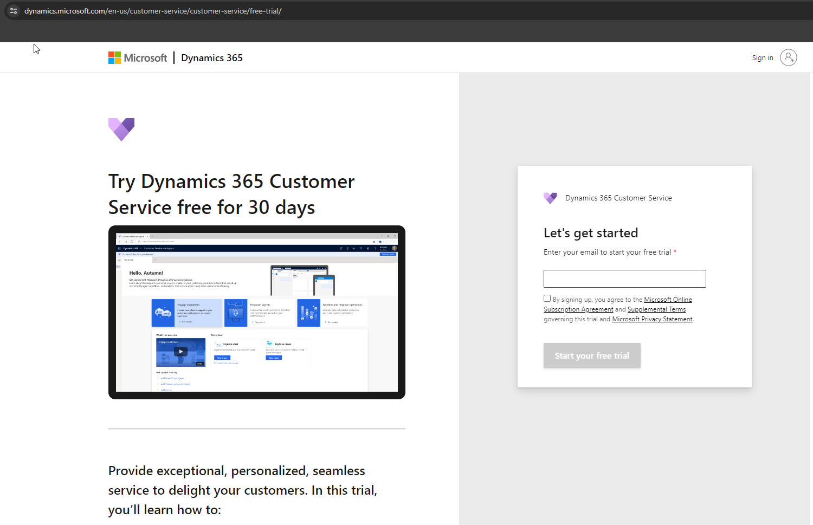
Task: Click the large purple heart Customer Service logo
Action: click(x=121, y=129)
